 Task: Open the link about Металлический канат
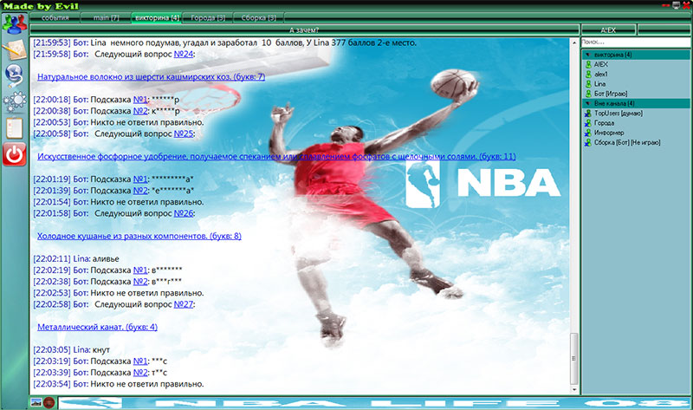coord(97,327)
